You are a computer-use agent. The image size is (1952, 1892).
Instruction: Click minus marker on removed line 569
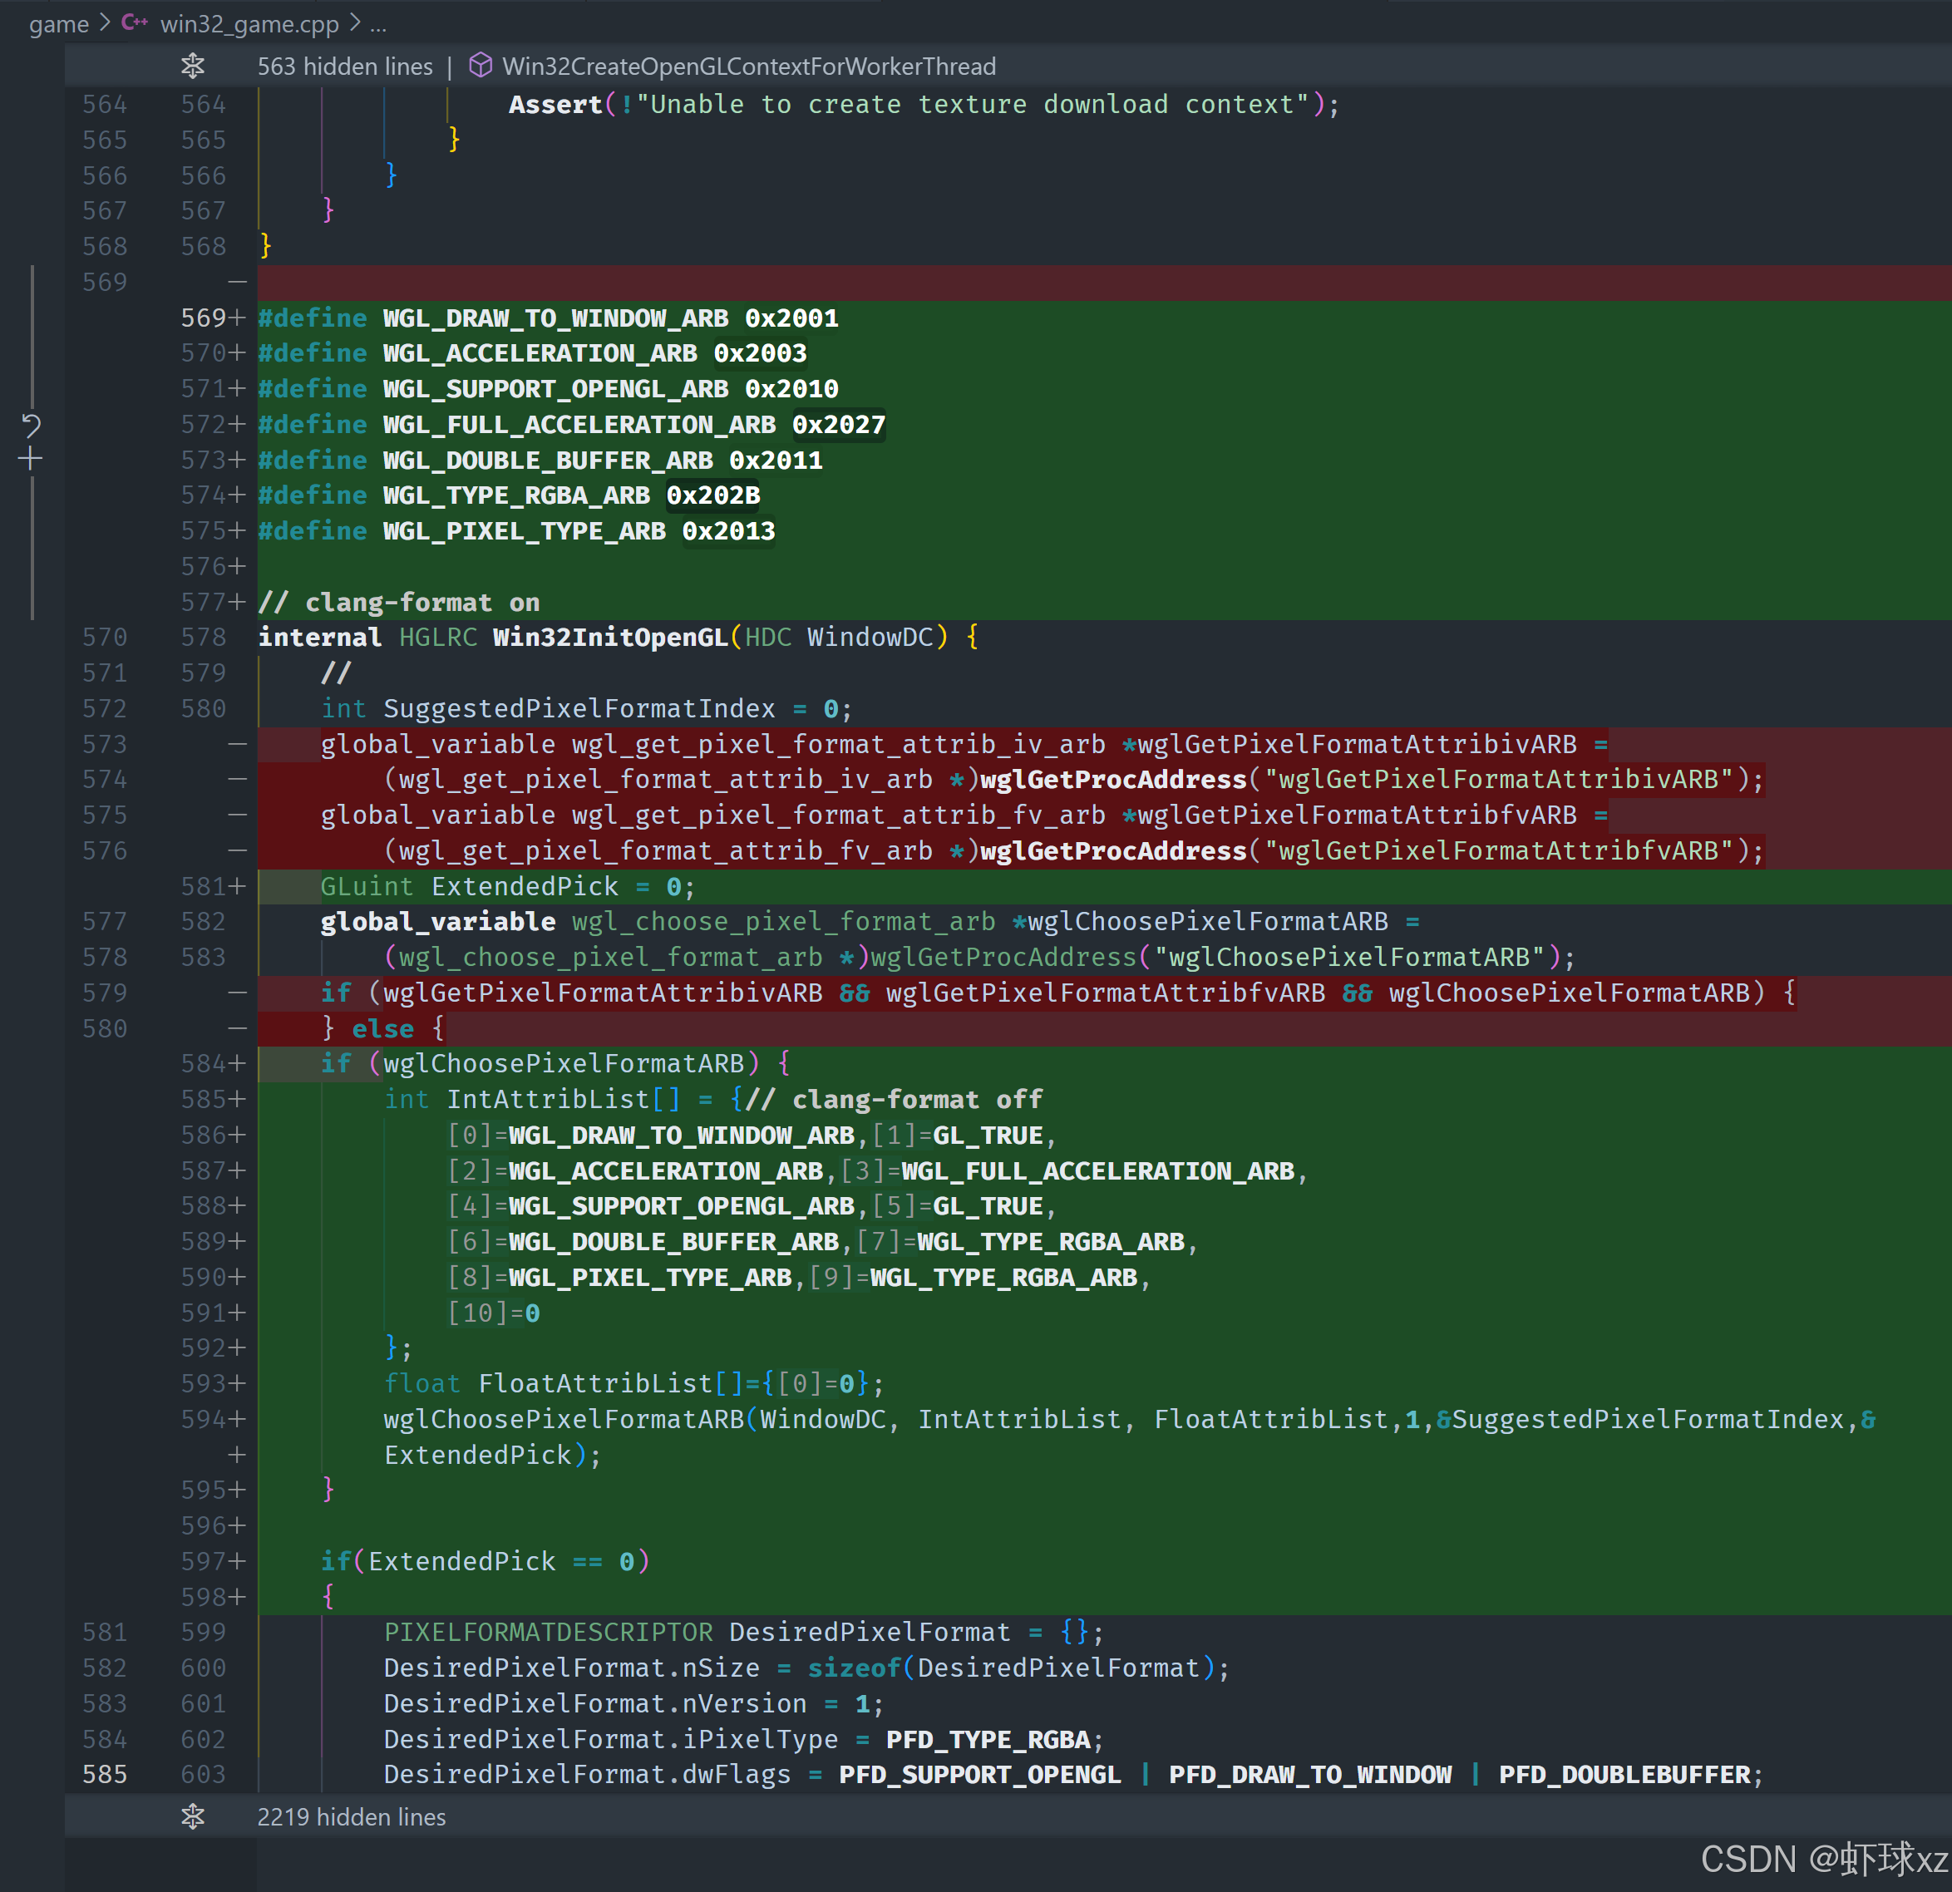(x=237, y=283)
